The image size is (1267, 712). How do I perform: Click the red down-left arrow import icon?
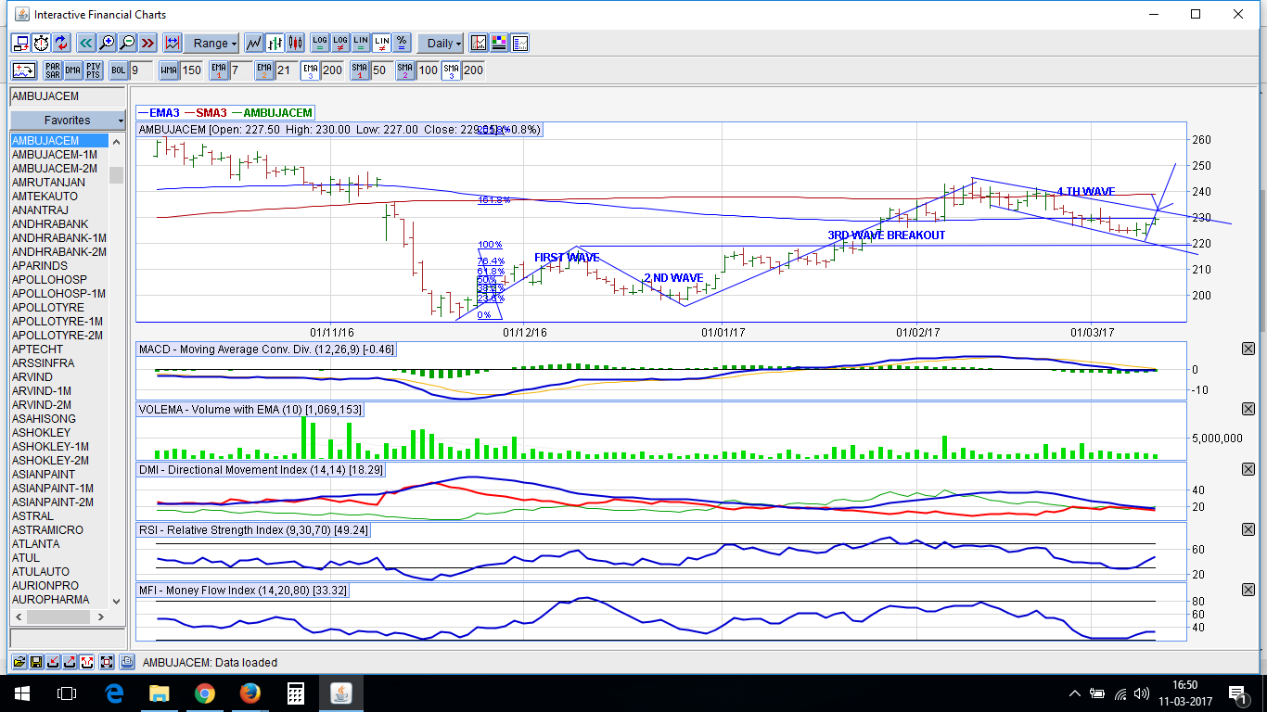[x=53, y=662]
